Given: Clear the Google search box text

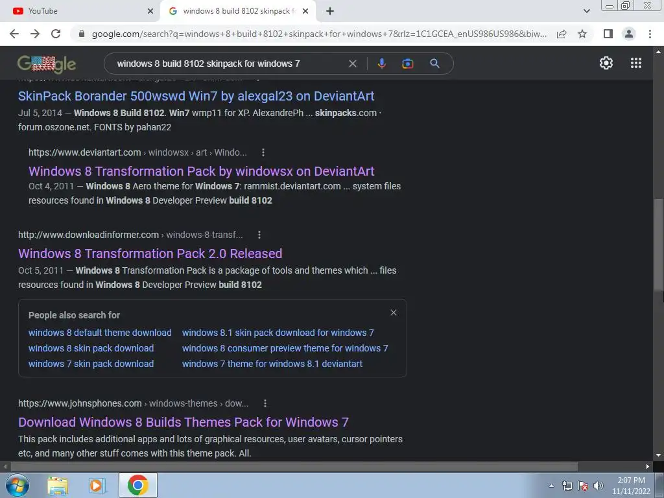Looking at the screenshot, I should click(353, 64).
